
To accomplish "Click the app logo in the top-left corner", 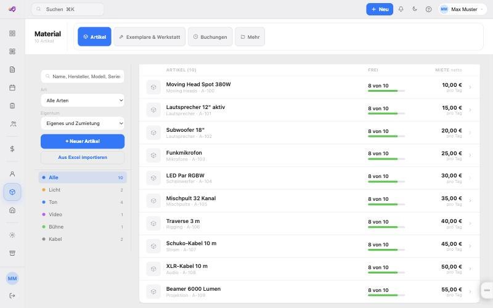I will coord(12,9).
